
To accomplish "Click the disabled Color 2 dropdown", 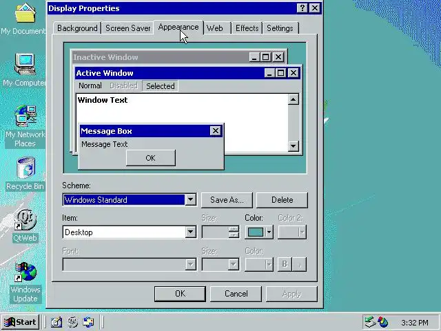I will pyautogui.click(x=292, y=232).
